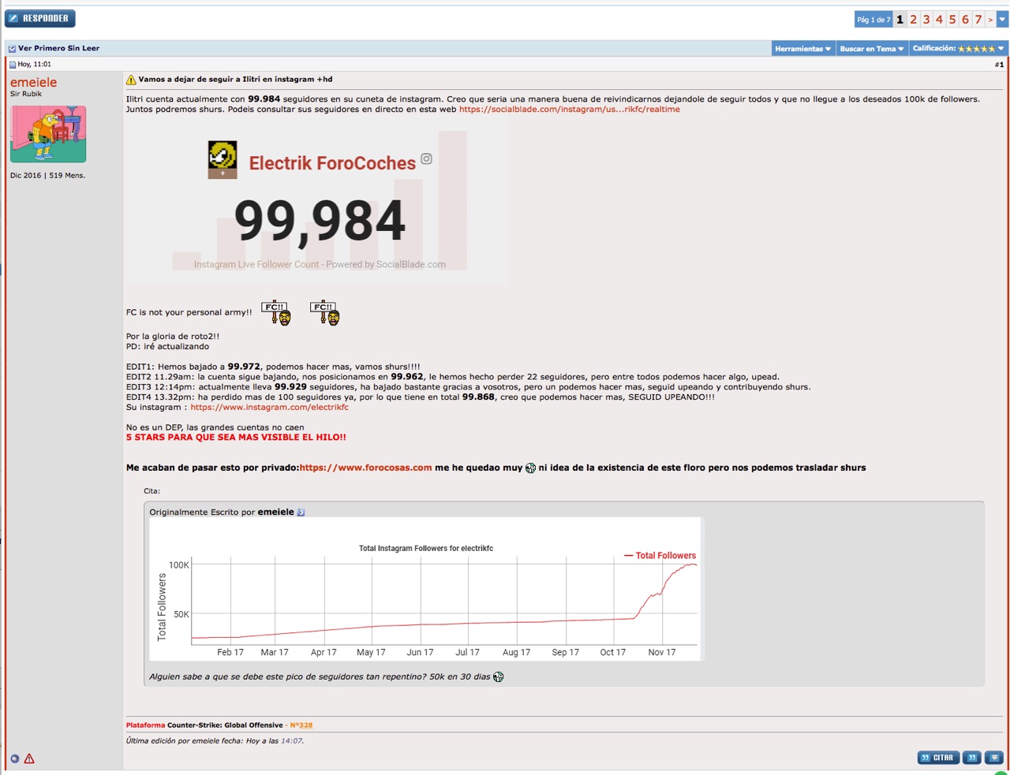Expand the Herramientas dropdown
1010x775 pixels.
point(802,49)
